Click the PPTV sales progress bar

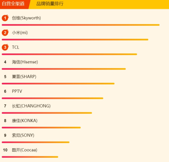point(52,98)
